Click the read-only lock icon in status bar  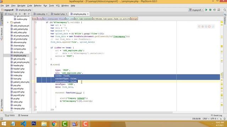[x=221, y=119]
